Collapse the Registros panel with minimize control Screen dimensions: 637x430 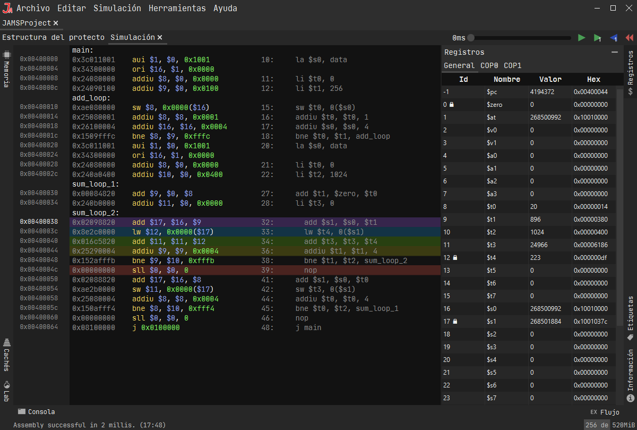(x=615, y=52)
